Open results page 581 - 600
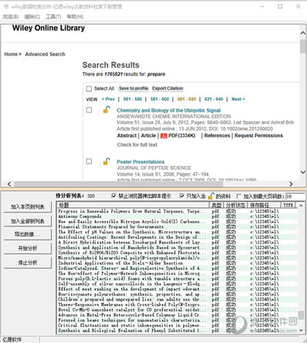The width and height of the screenshot is (307, 343). pos(160,99)
